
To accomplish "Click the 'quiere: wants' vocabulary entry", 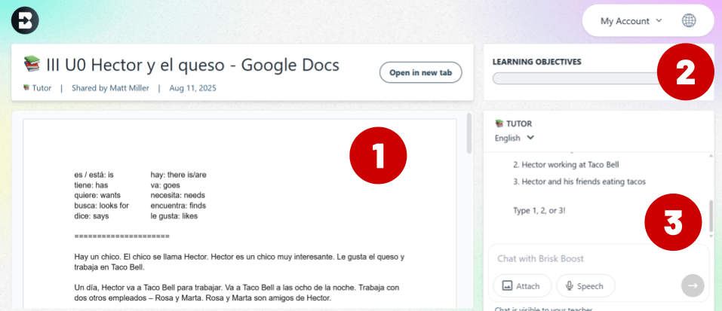I will pos(97,195).
